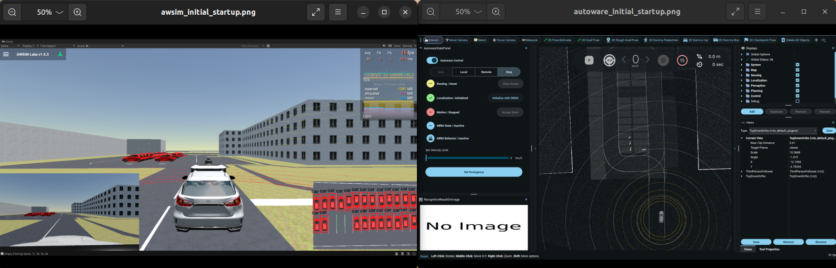This screenshot has height=268, width=836.
Task: Toggle Stats in the Game view
Action: point(396,46)
